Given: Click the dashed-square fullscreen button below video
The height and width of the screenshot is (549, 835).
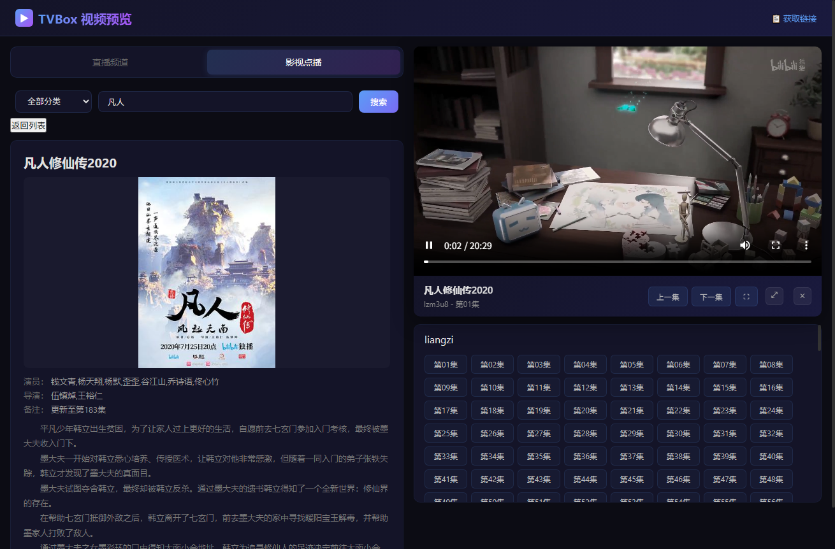Looking at the screenshot, I should [x=746, y=297].
